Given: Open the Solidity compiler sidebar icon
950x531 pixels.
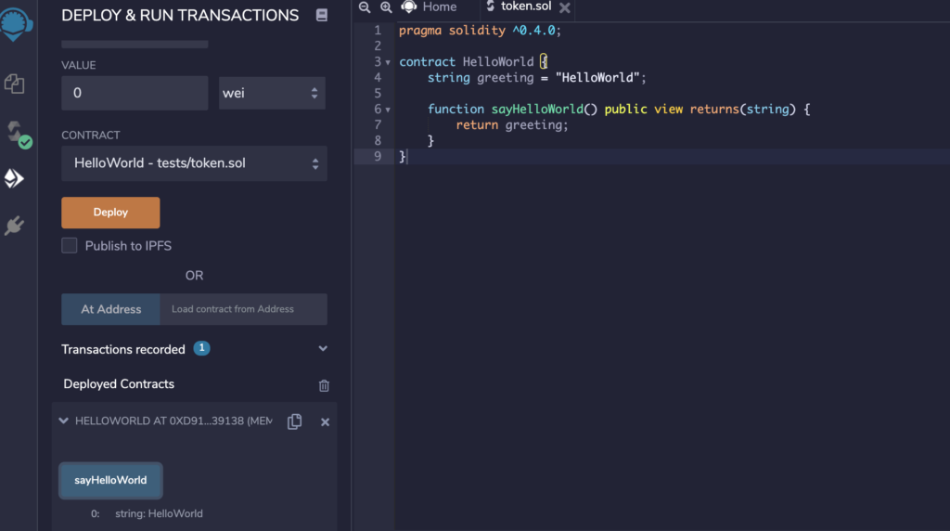Looking at the screenshot, I should pos(18,134).
